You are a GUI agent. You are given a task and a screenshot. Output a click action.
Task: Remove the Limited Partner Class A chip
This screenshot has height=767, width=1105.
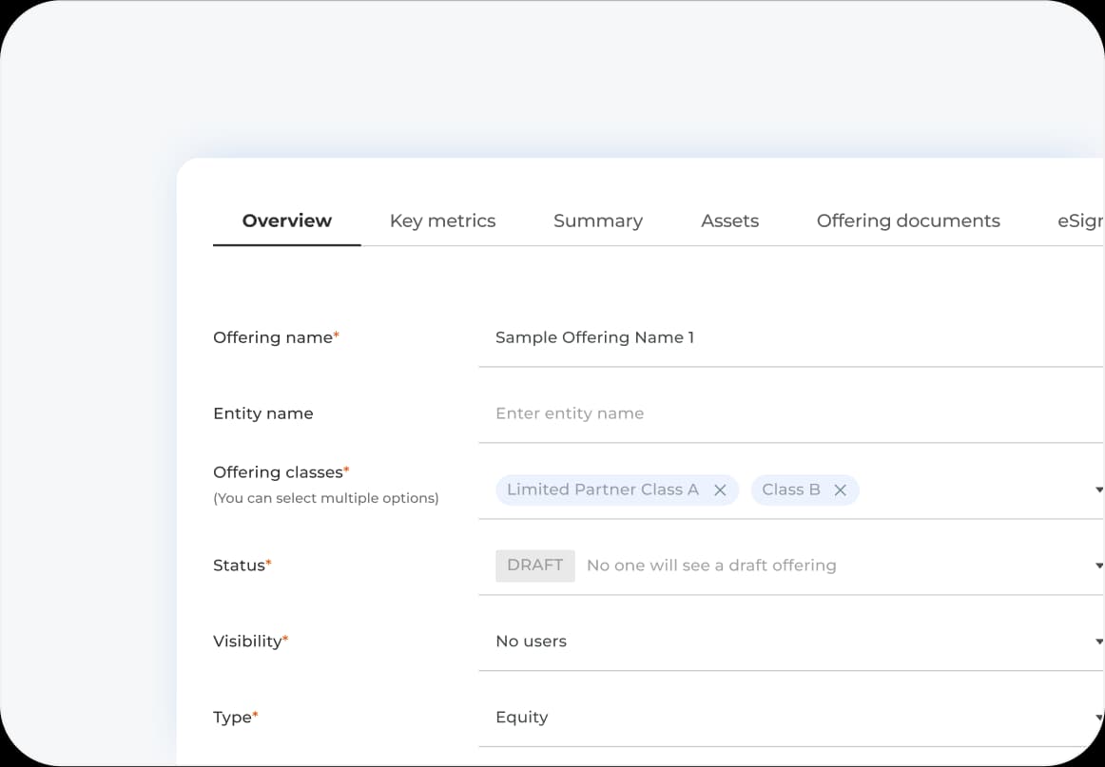[x=720, y=490]
